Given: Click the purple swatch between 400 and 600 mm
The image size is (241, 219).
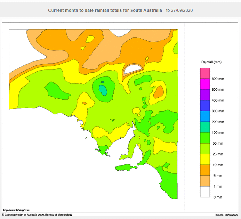Looking at the screenshot, I should [205, 95].
